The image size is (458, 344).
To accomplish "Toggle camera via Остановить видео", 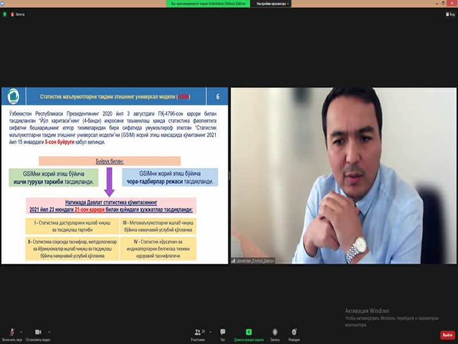I will coord(38,332).
